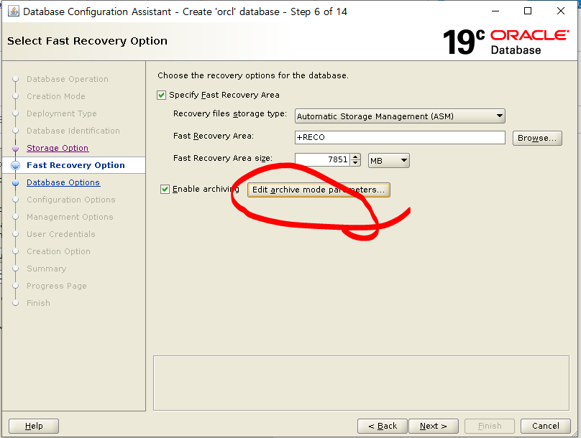This screenshot has height=438, width=581.
Task: Open Edit archive mode parameters dialog
Action: click(x=319, y=190)
